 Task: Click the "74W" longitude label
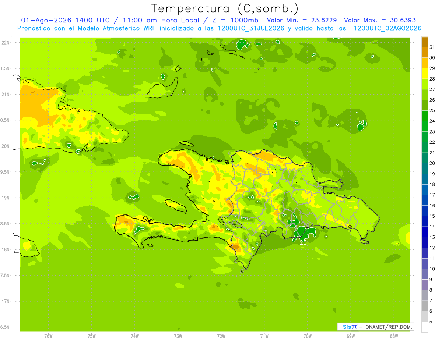pos(134,336)
